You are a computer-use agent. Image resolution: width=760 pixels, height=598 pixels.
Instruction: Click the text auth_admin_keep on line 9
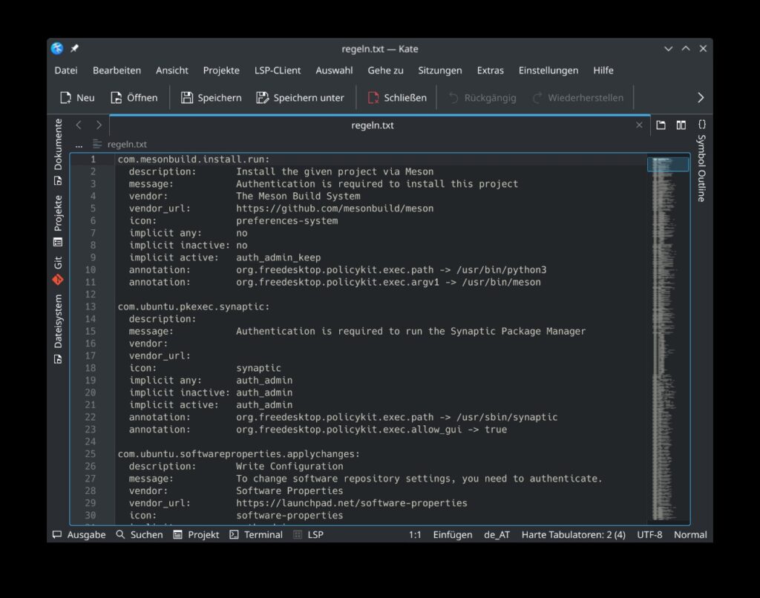tap(278, 257)
